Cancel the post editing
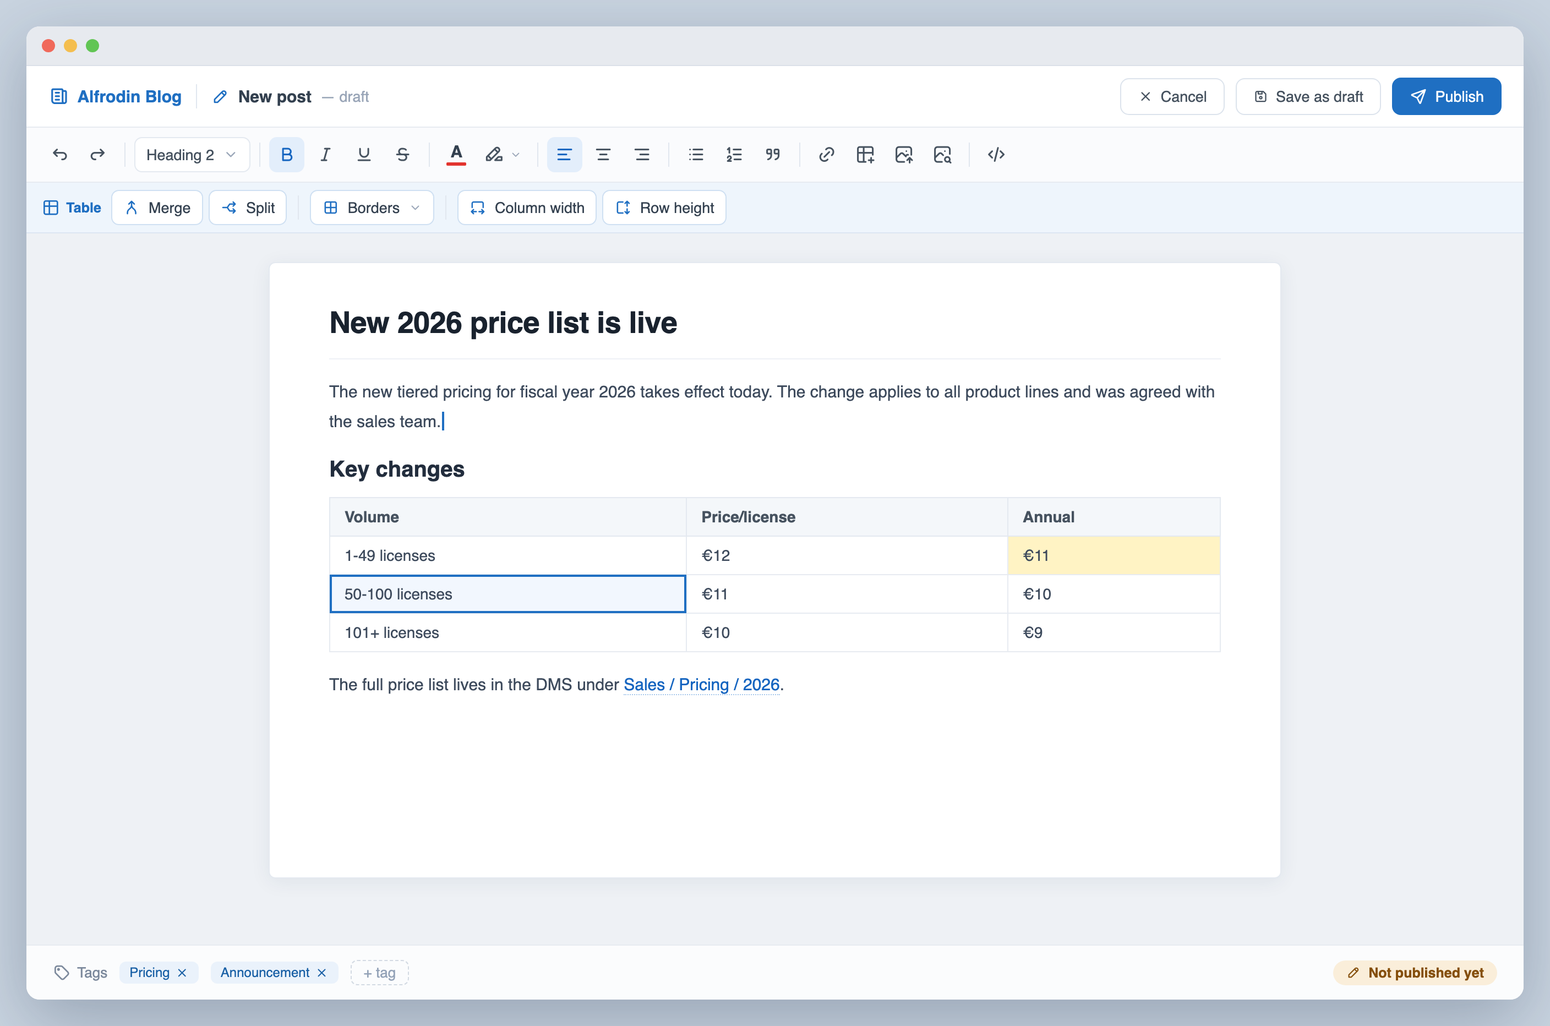The image size is (1550, 1026). pos(1172,97)
